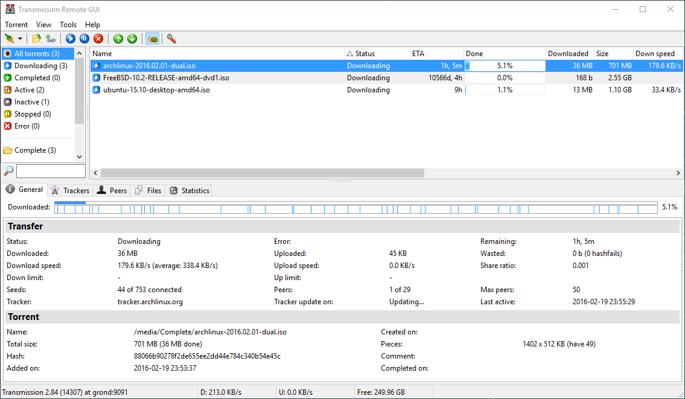Select the archlinux-2016.02.01-dual.iso torrent
The height and width of the screenshot is (399, 685).
(386, 66)
